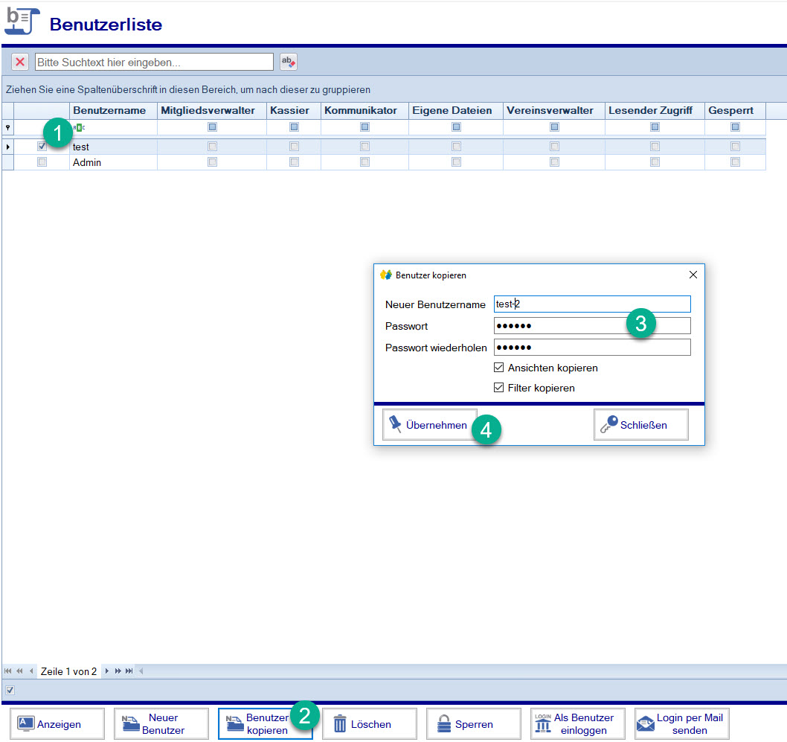Screen dimensions: 787x742
Task: Click the Neuer Benutzer button
Action: [161, 724]
